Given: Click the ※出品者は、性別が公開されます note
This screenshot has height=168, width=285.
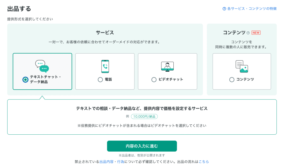Looking at the screenshot, I should 142,155.
